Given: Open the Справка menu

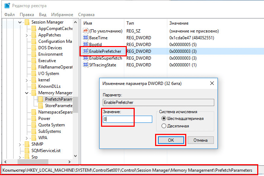Looking at the screenshot, I should coord(86,15).
